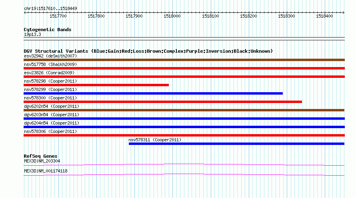Open the dgv6202n54 (Cooper2011) label

[x=52, y=106]
